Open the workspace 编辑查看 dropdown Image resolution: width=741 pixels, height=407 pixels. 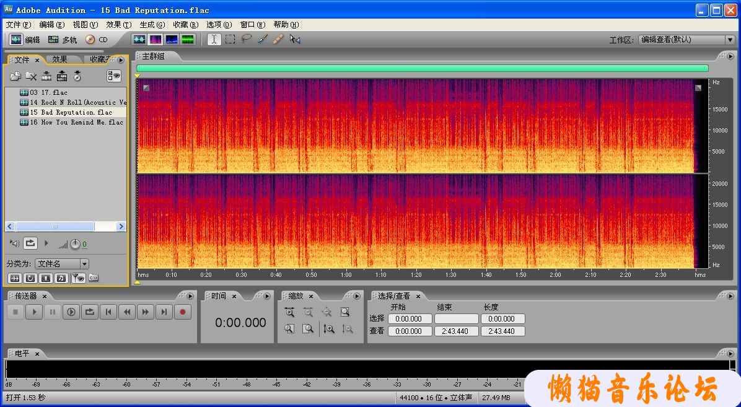729,40
